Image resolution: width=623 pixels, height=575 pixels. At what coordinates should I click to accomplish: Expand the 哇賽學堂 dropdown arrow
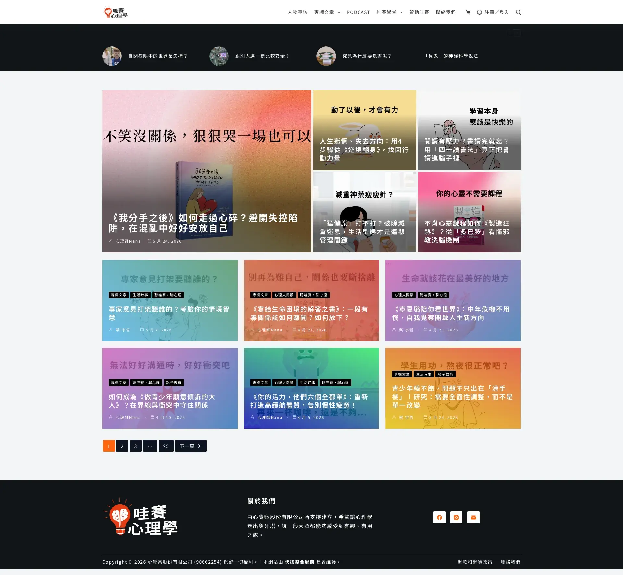(x=402, y=12)
